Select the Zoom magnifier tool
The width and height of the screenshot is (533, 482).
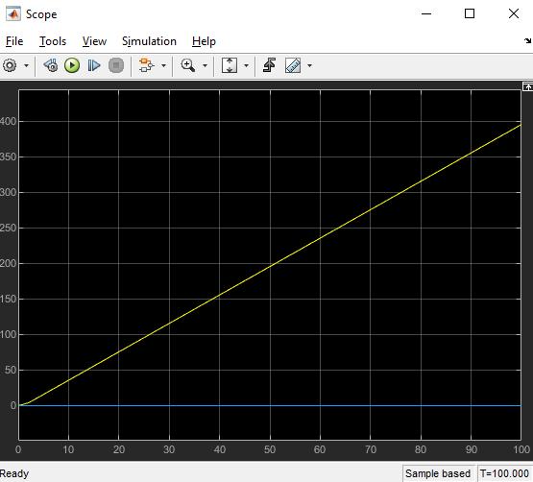click(x=188, y=65)
